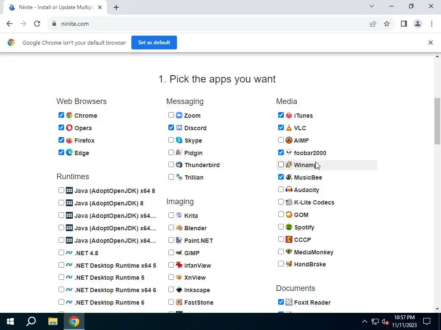Click the Inkscape app icon
The image size is (441, 330).
point(179,290)
